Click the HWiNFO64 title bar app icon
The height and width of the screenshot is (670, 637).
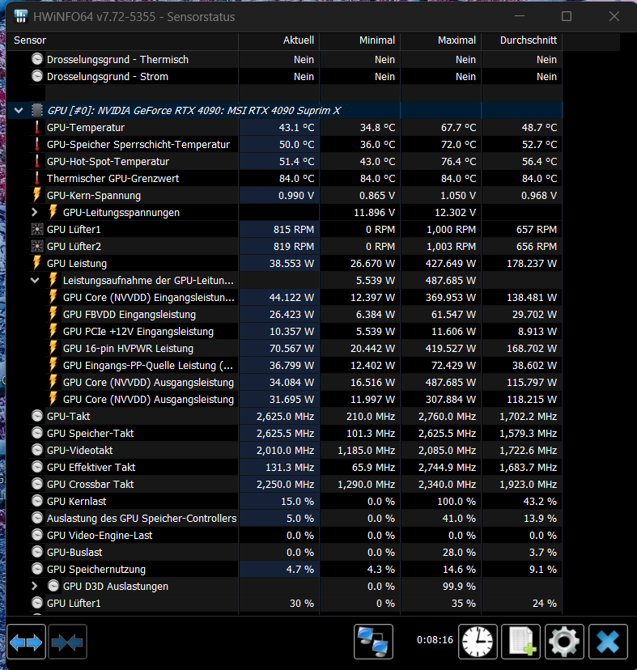click(20, 16)
